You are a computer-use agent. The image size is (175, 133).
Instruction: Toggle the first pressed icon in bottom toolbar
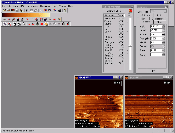tap(5, 24)
